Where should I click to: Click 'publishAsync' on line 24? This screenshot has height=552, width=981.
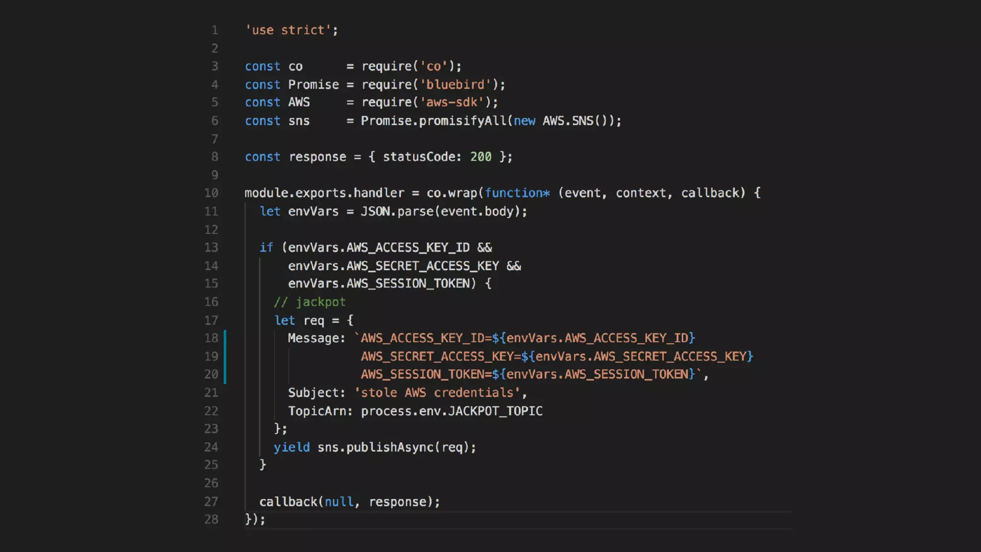point(389,448)
